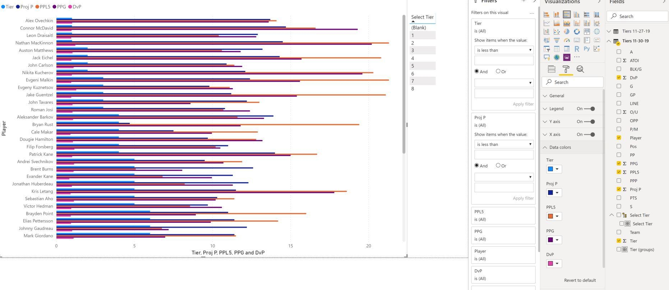
Task: Select the pie chart visualization
Action: [567, 32]
